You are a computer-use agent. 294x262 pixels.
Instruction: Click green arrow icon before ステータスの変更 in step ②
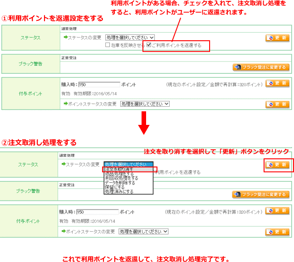[64, 164]
